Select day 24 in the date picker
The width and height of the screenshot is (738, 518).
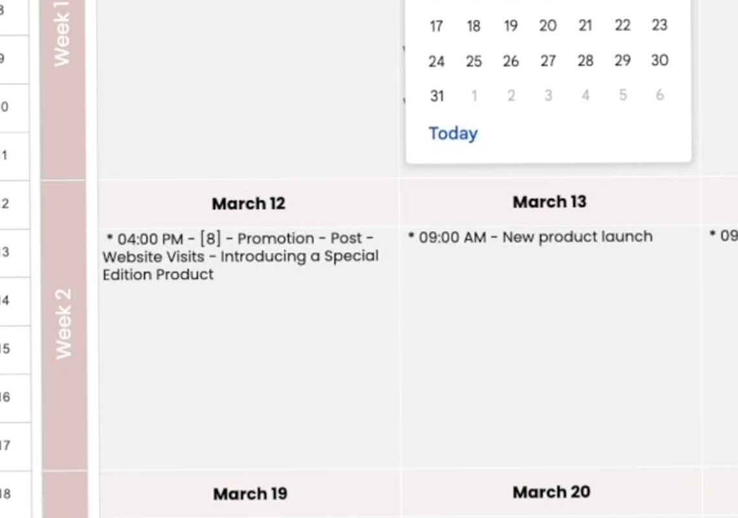pos(436,61)
